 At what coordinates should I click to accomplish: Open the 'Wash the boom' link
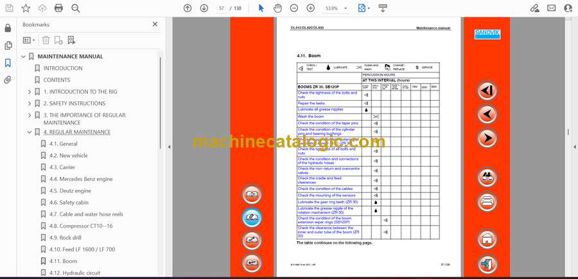pyautogui.click(x=311, y=116)
